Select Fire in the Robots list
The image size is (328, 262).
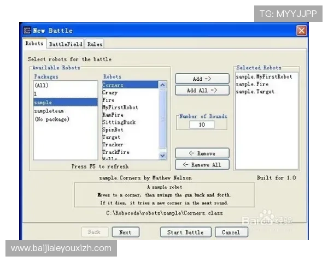[x=130, y=100]
